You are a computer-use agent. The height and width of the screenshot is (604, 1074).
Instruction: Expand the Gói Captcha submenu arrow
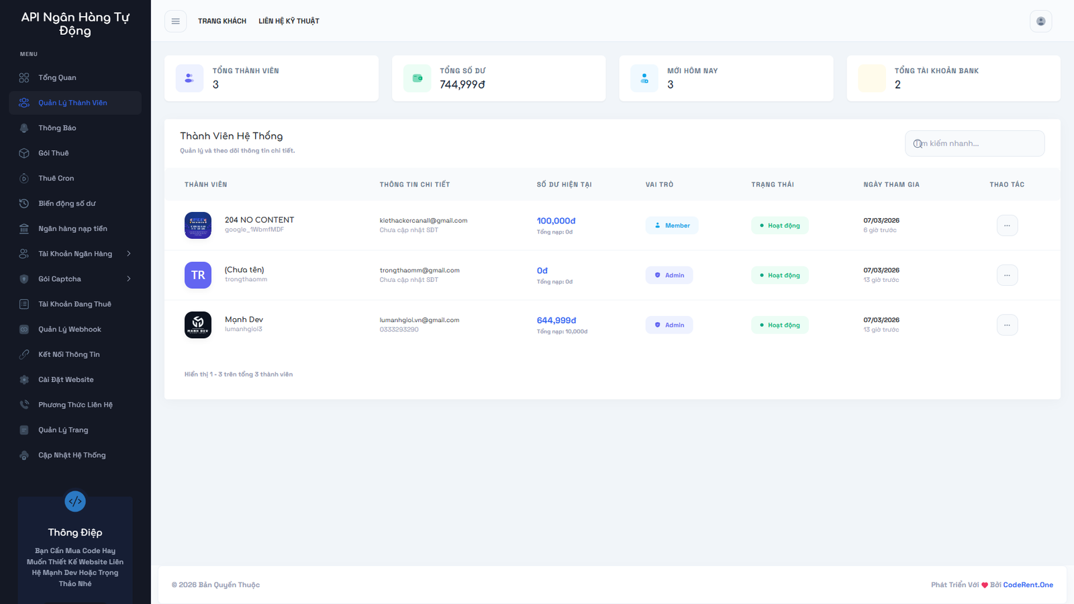point(128,279)
